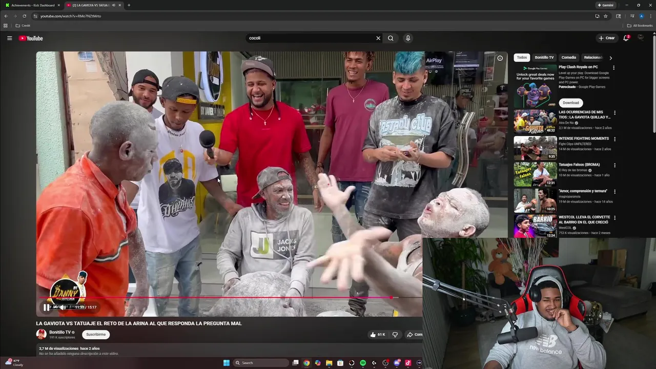
Task: Open Task View from the taskbar
Action: pyautogui.click(x=295, y=363)
